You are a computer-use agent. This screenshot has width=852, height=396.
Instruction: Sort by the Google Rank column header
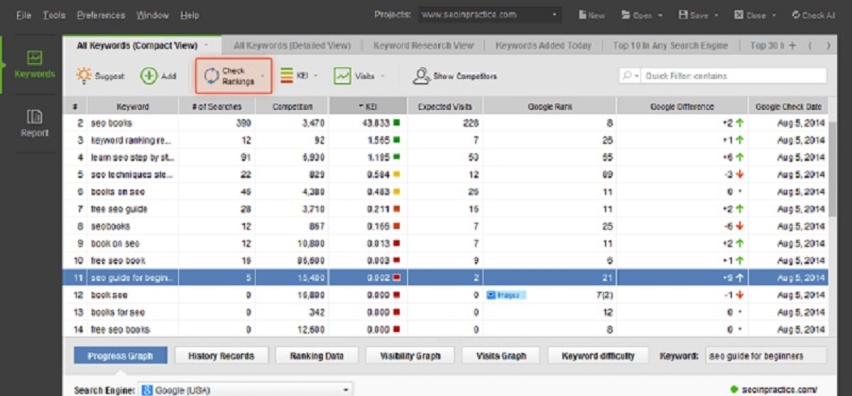(x=550, y=106)
